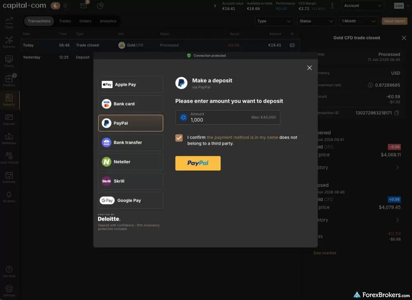The width and height of the screenshot is (412, 300).
Task: Open the Trade section in the sidebar
Action: coord(9,23)
